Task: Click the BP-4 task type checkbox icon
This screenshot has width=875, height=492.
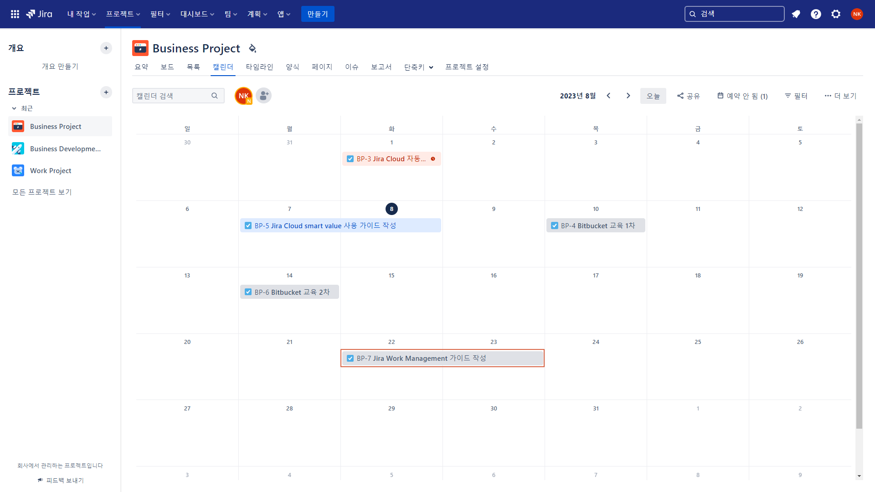Action: [554, 225]
